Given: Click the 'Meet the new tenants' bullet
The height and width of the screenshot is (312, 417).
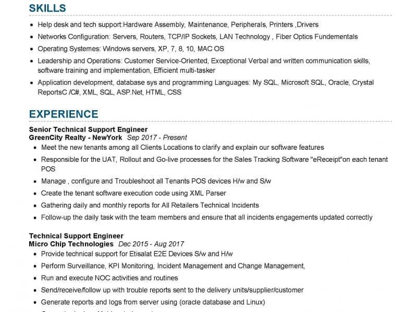Looking at the screenshot, I should click(182, 147).
